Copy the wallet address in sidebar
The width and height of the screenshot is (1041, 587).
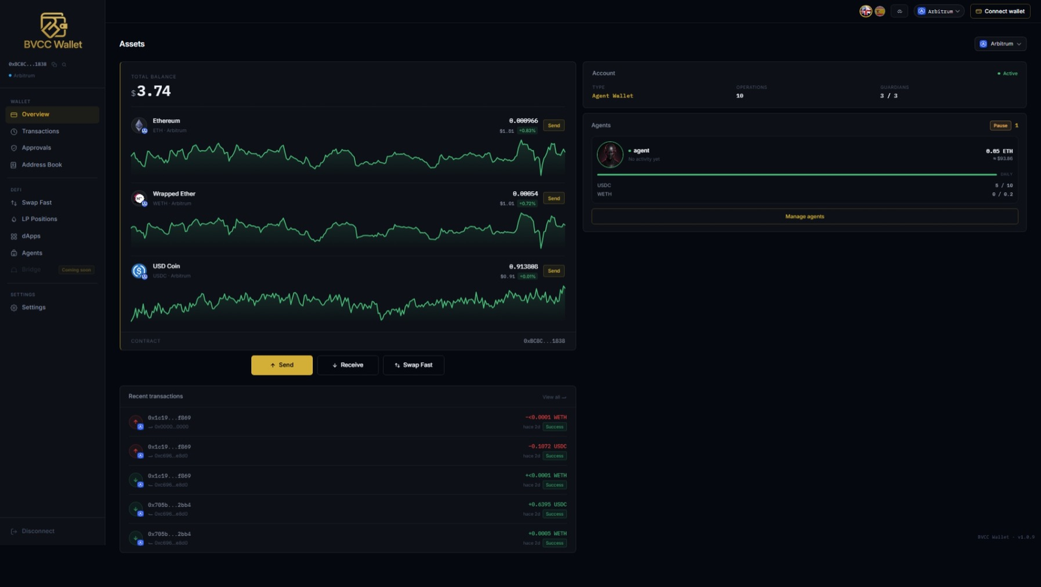click(55, 64)
